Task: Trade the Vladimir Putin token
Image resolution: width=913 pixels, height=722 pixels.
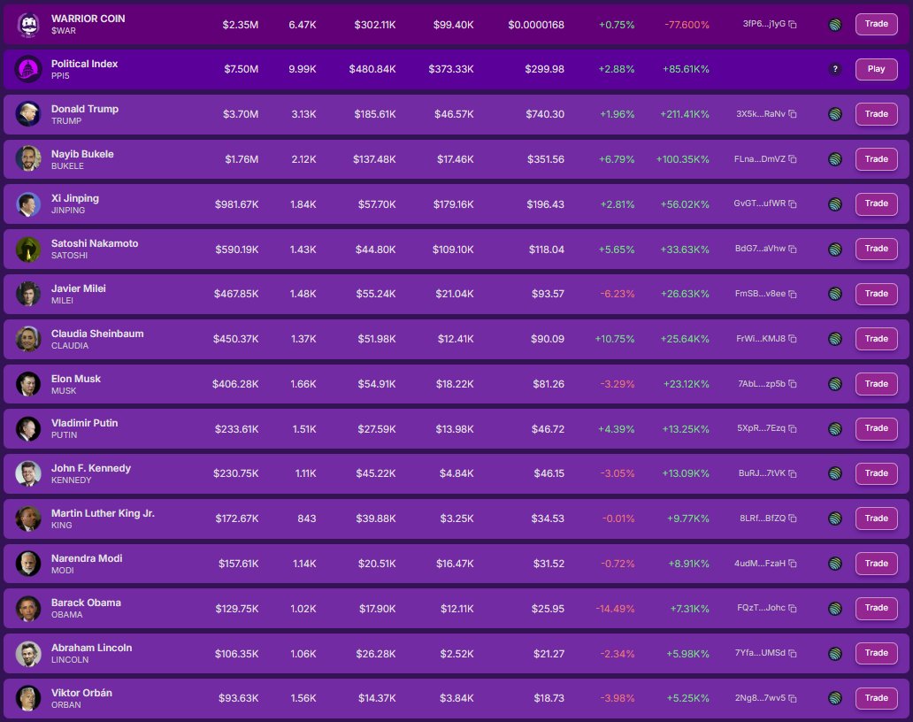Action: pos(877,428)
